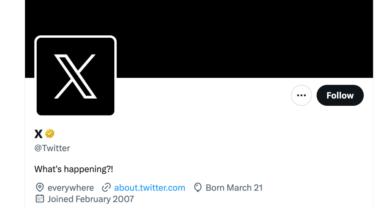Click the location pin icon
Viewport: 378px width, 209px height.
[x=40, y=187]
